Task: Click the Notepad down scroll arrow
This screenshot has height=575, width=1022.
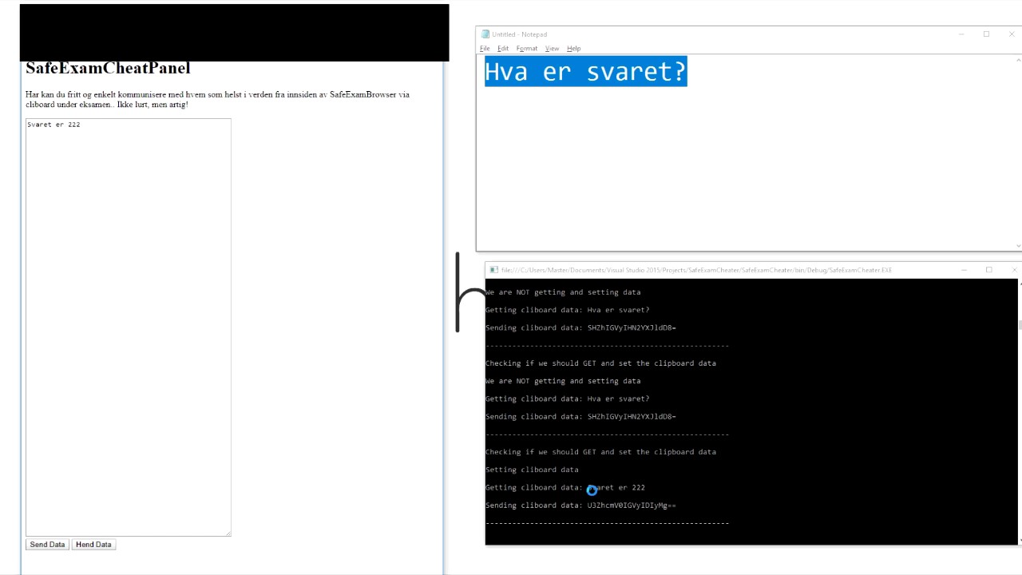Action: (1018, 246)
